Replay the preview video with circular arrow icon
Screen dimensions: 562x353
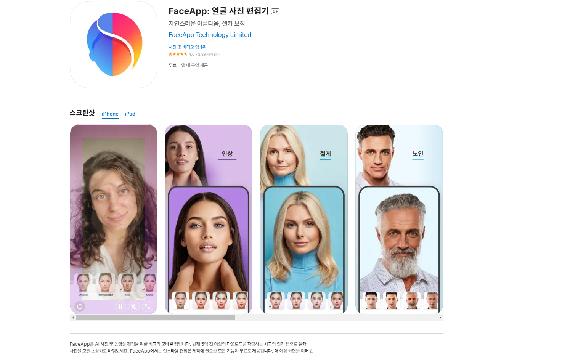[x=80, y=306]
